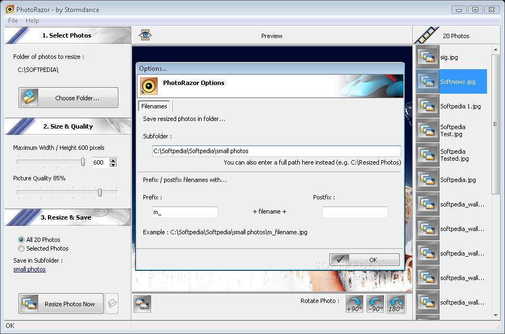The height and width of the screenshot is (334, 505).
Task: Click the Softpedia Tested.jpg file name
Action: [454, 155]
